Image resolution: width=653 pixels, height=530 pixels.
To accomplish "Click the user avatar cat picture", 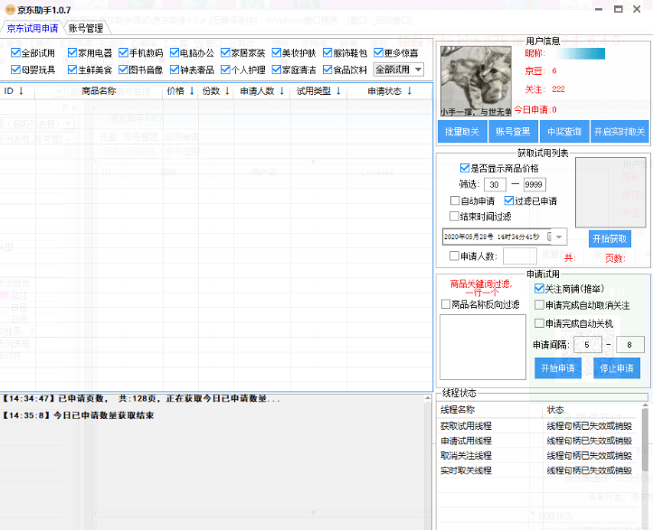I will 476,81.
